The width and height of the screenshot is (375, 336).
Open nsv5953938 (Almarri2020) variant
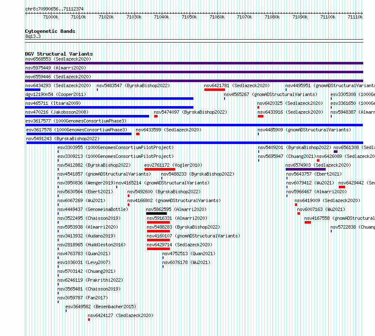88,227
